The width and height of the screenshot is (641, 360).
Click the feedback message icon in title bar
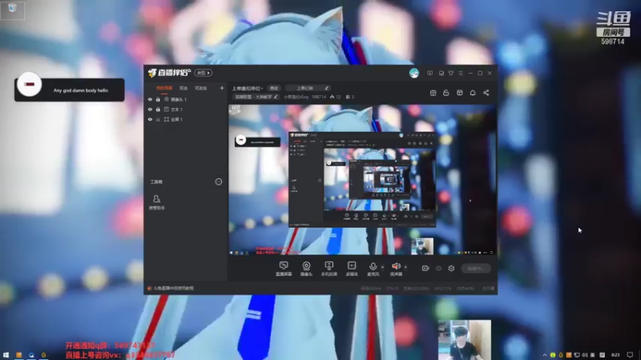[x=429, y=73]
